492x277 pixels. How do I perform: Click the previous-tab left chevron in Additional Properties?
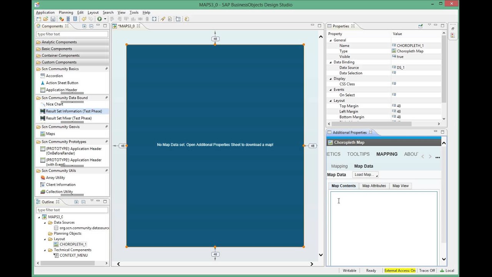(x=422, y=157)
